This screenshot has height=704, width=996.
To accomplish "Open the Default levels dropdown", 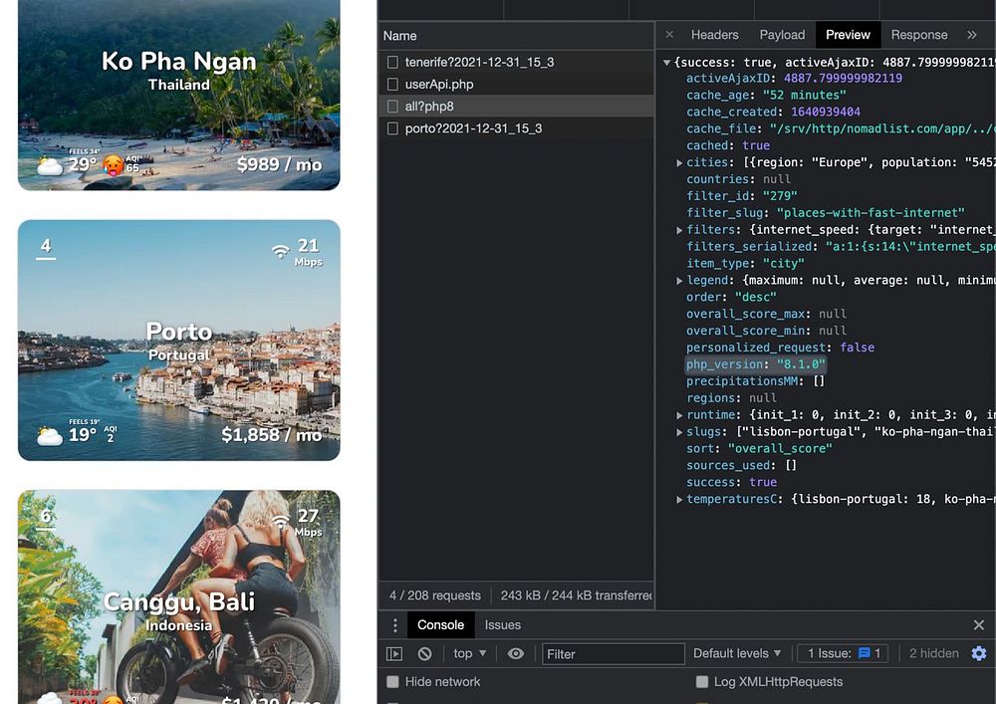I will tap(737, 654).
